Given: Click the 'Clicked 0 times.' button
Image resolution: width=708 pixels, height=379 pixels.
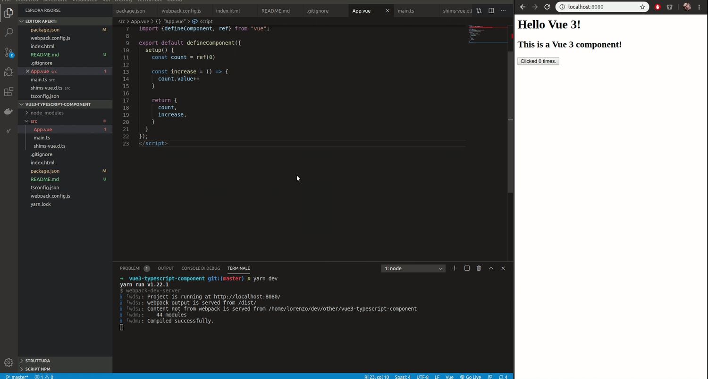Looking at the screenshot, I should [538, 61].
